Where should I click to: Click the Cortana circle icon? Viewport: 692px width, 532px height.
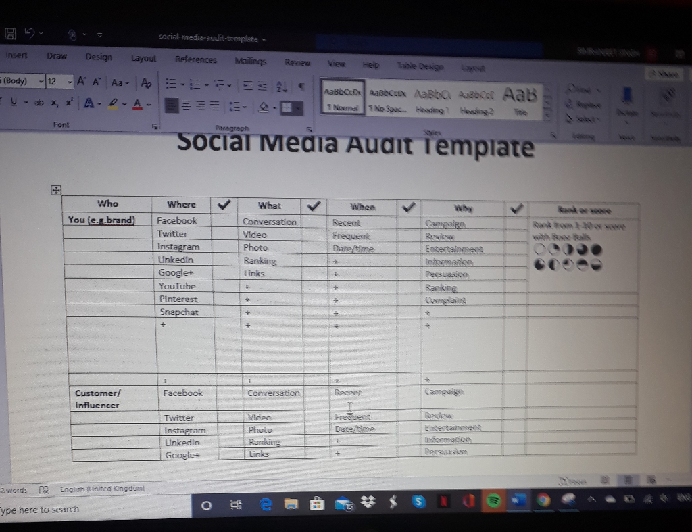206,505
